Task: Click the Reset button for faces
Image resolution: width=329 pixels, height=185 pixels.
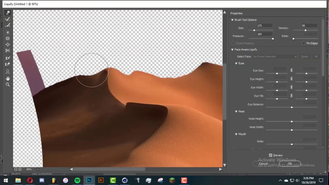Action: tap(305, 57)
